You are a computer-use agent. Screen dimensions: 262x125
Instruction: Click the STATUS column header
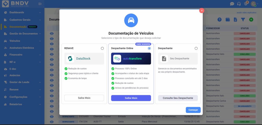(x=245, y=28)
